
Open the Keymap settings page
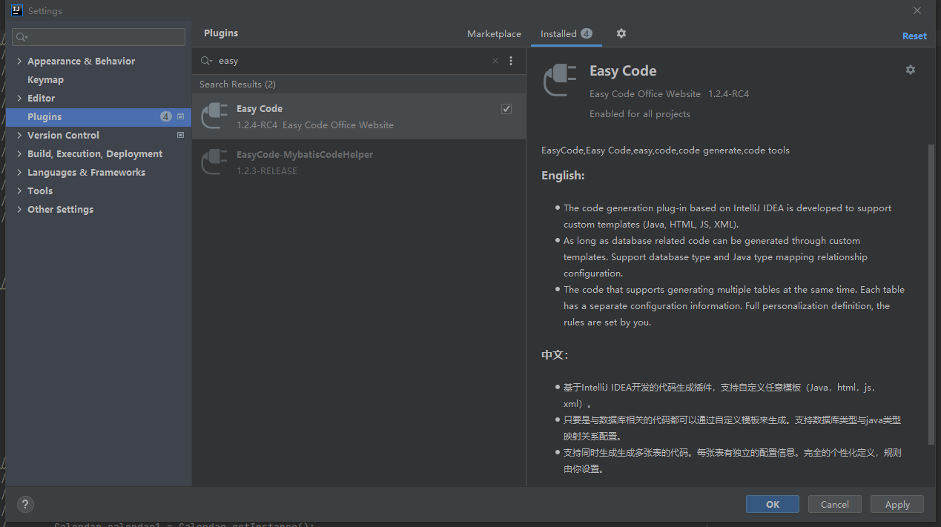45,79
